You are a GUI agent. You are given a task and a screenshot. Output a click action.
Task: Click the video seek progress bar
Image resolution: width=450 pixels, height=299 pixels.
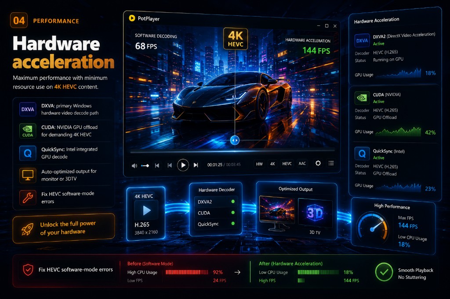tap(232, 150)
